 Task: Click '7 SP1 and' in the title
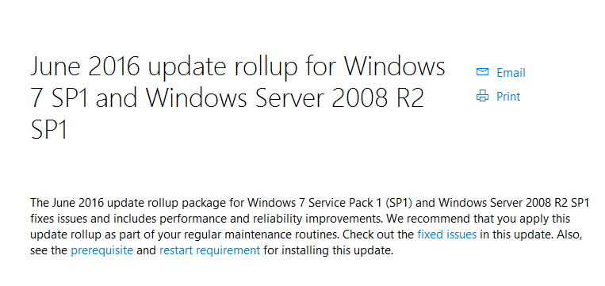point(84,98)
